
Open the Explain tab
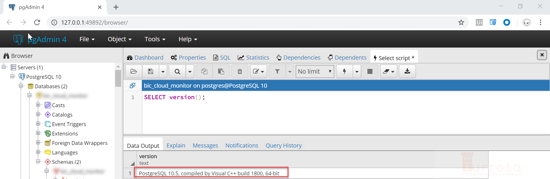point(176,145)
